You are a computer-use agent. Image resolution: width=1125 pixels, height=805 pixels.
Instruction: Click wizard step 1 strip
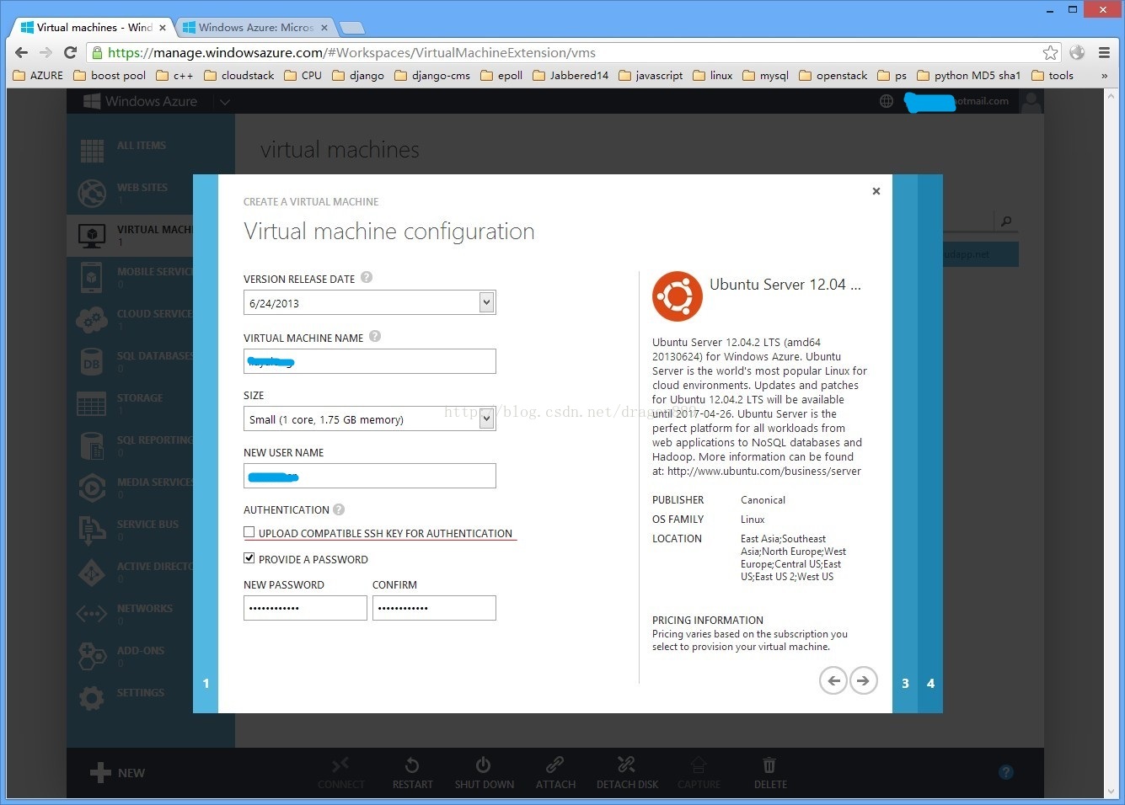click(206, 444)
